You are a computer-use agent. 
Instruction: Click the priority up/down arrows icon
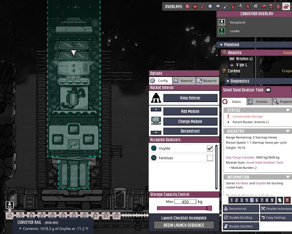click(280, 200)
